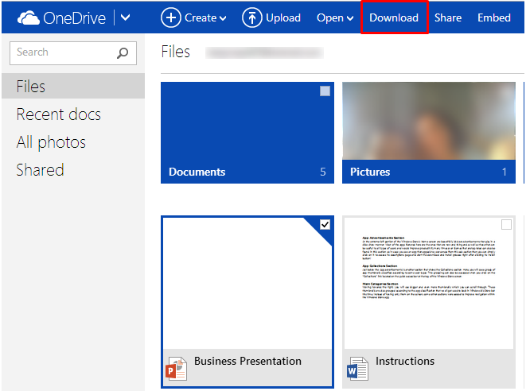
Task: Open Recent docs in the sidebar
Action: pos(58,114)
